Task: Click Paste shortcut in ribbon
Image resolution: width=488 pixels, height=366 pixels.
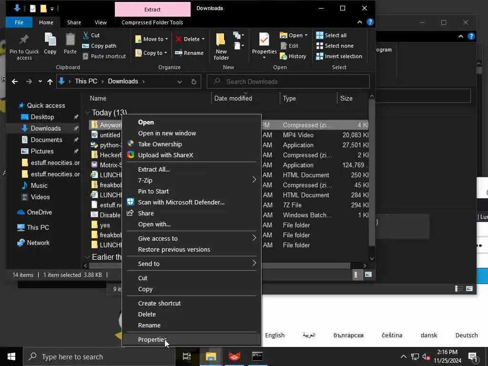Action: click(x=104, y=56)
